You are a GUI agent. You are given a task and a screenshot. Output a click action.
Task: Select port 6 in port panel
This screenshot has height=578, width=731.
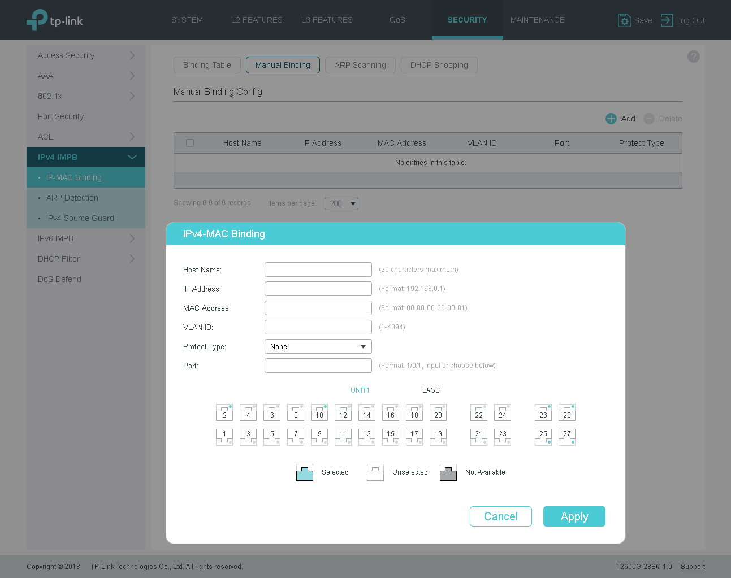(272, 412)
